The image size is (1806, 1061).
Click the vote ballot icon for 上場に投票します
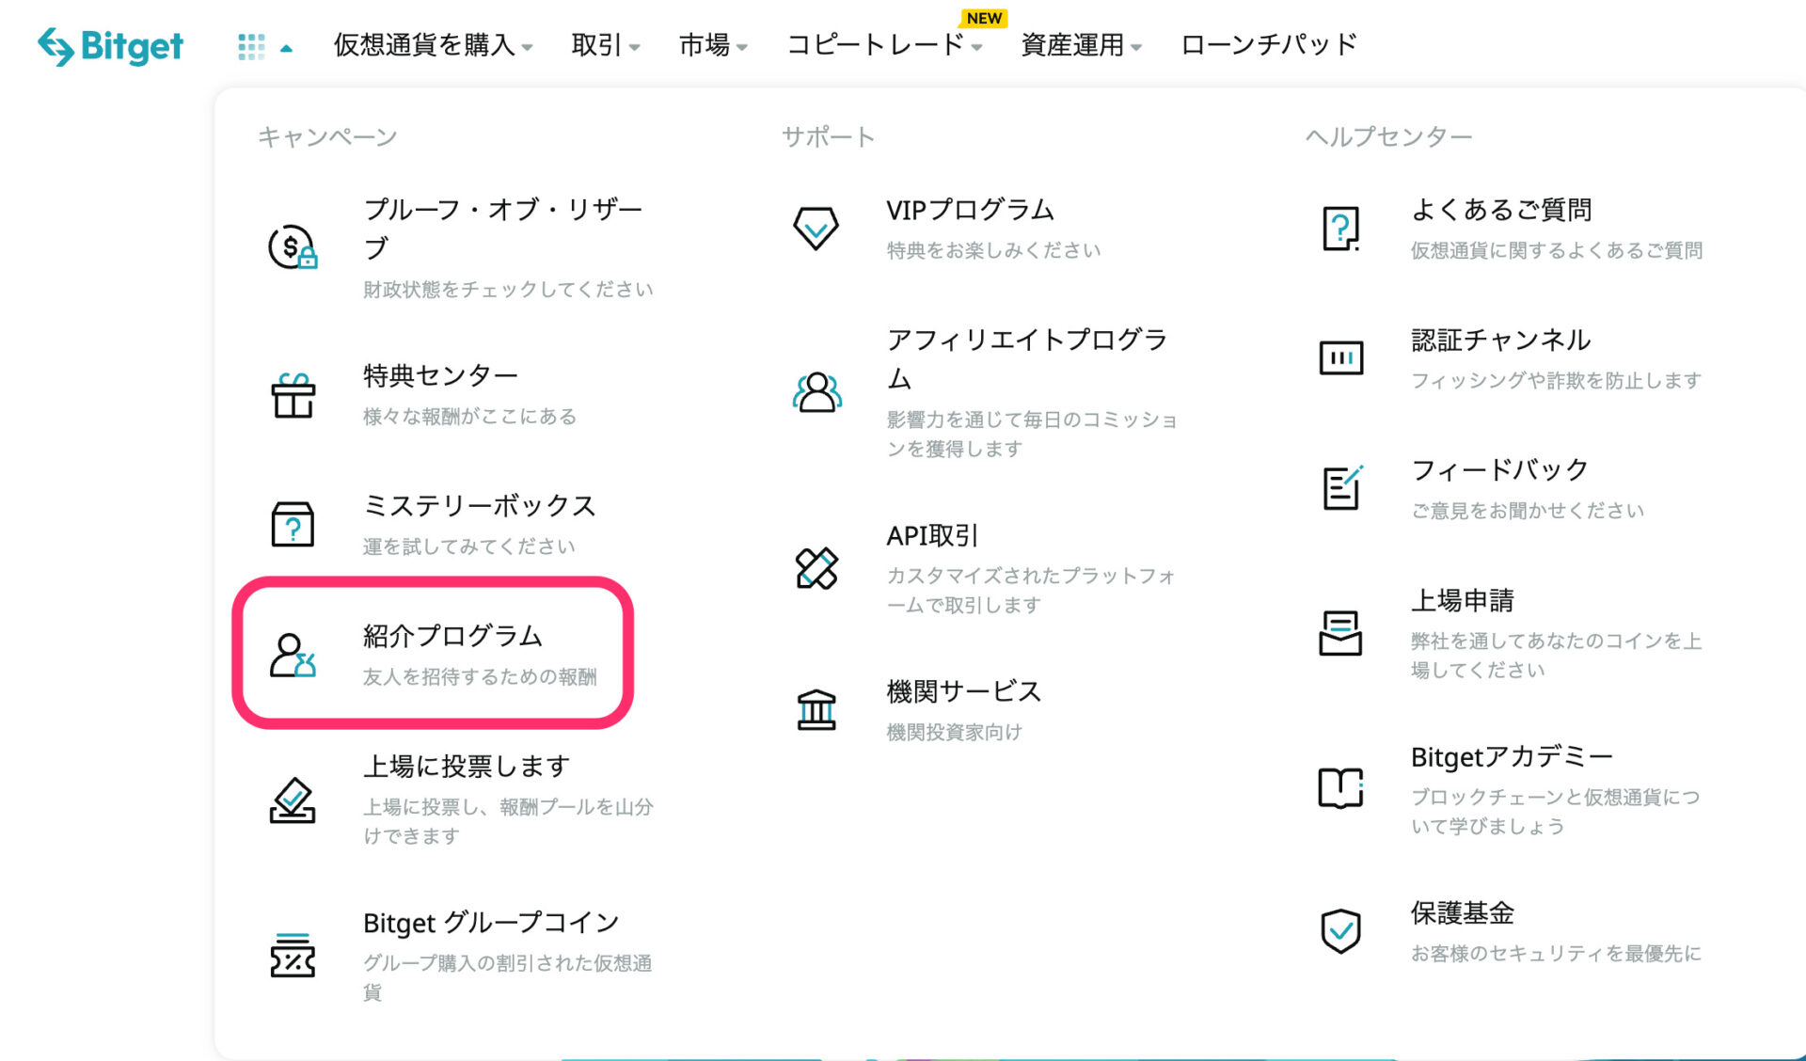click(293, 800)
